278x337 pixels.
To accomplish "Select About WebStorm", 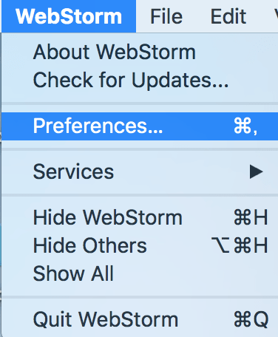I will coord(115,52).
